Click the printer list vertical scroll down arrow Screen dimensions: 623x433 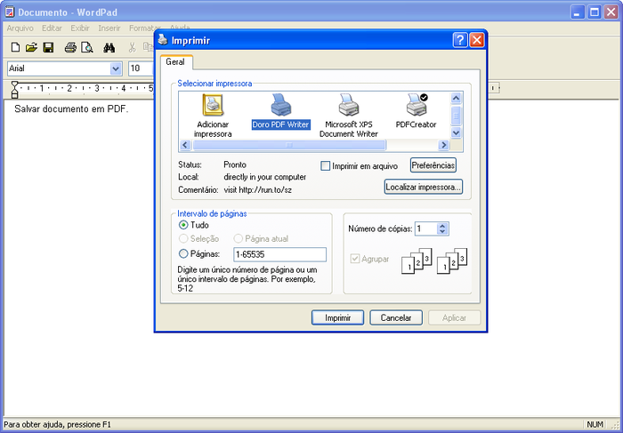[x=456, y=132]
